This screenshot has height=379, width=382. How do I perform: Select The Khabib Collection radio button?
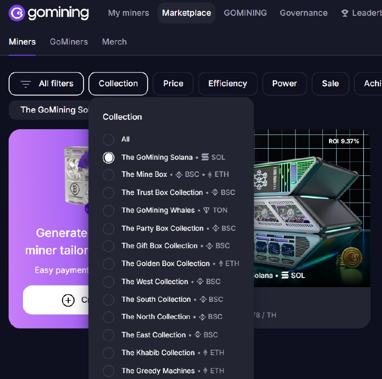[x=108, y=353]
